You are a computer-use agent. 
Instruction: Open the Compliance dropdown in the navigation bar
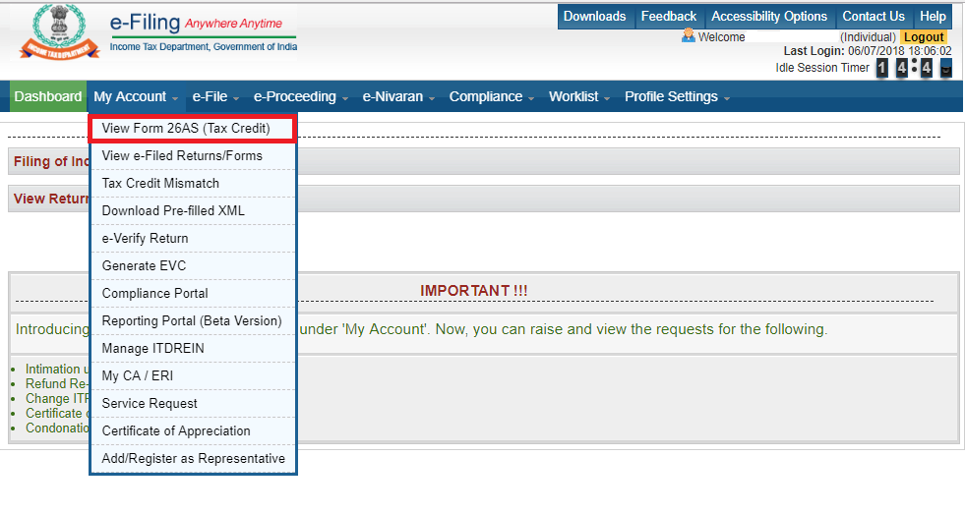(491, 96)
